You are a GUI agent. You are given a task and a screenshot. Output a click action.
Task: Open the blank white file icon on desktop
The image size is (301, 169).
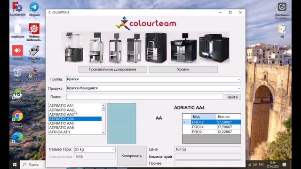(17, 31)
